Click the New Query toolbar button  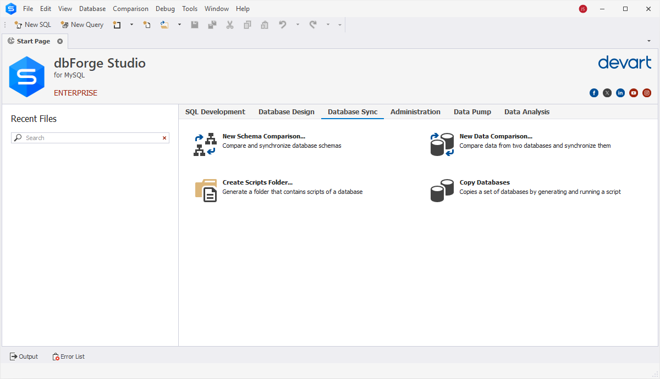82,25
